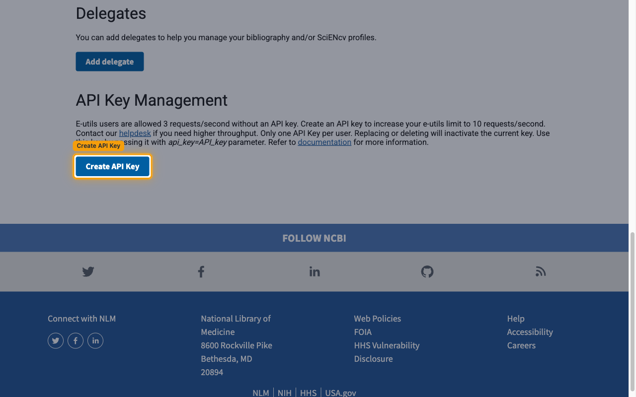
Task: Open NCBI LinkedIn page in Follow NCBI bar
Action: pyautogui.click(x=315, y=271)
